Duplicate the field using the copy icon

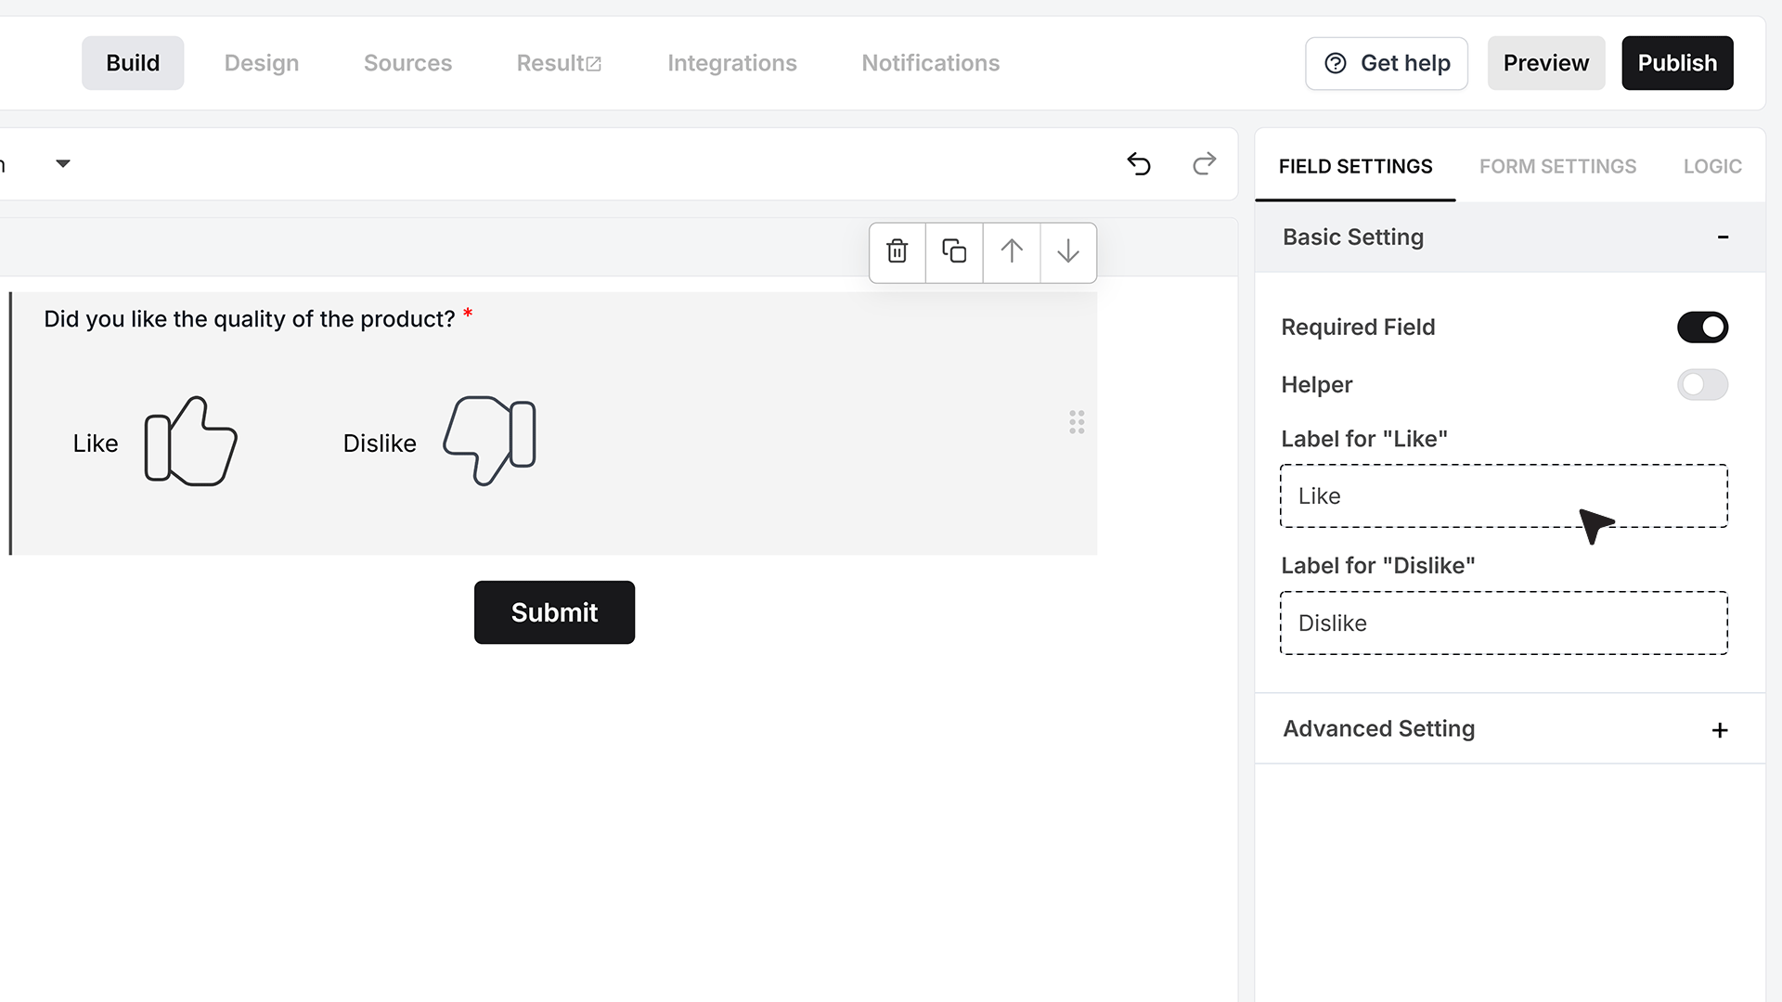pyautogui.click(x=954, y=251)
